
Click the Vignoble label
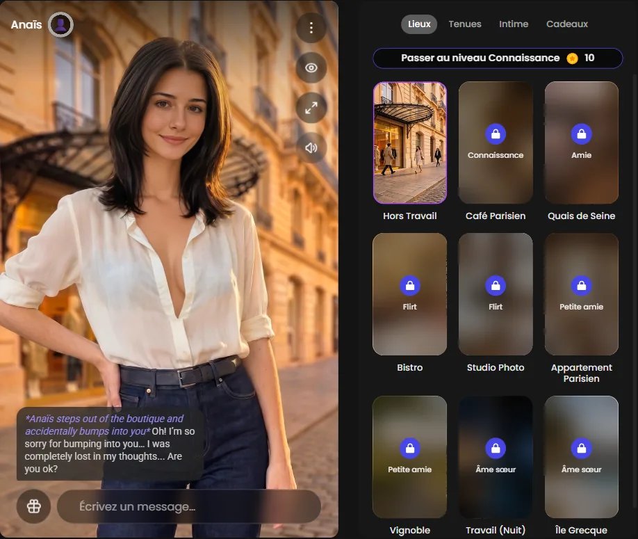[x=410, y=530]
